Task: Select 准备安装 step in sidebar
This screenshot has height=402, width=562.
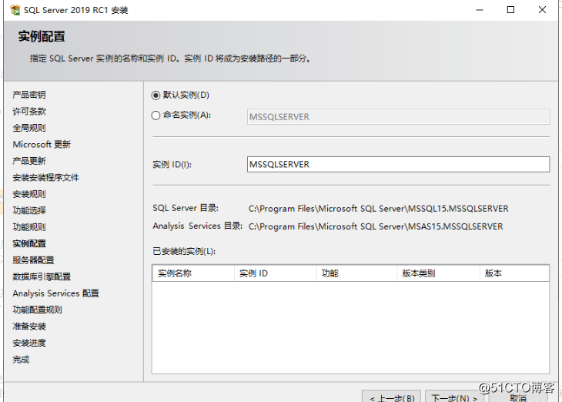Action: [29, 327]
